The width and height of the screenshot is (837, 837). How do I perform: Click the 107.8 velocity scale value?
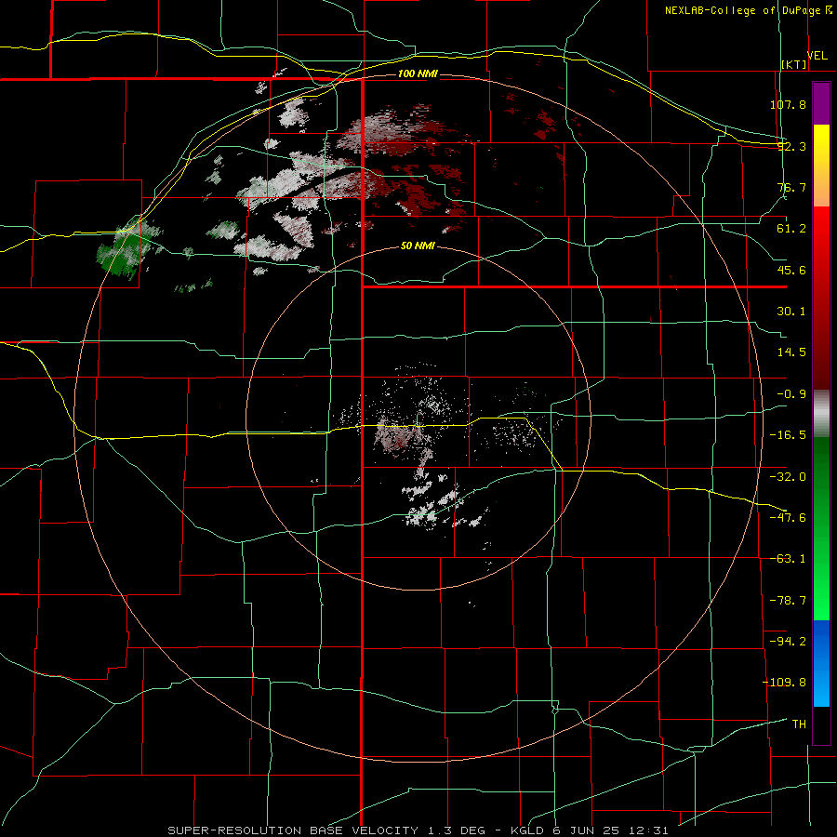(788, 104)
